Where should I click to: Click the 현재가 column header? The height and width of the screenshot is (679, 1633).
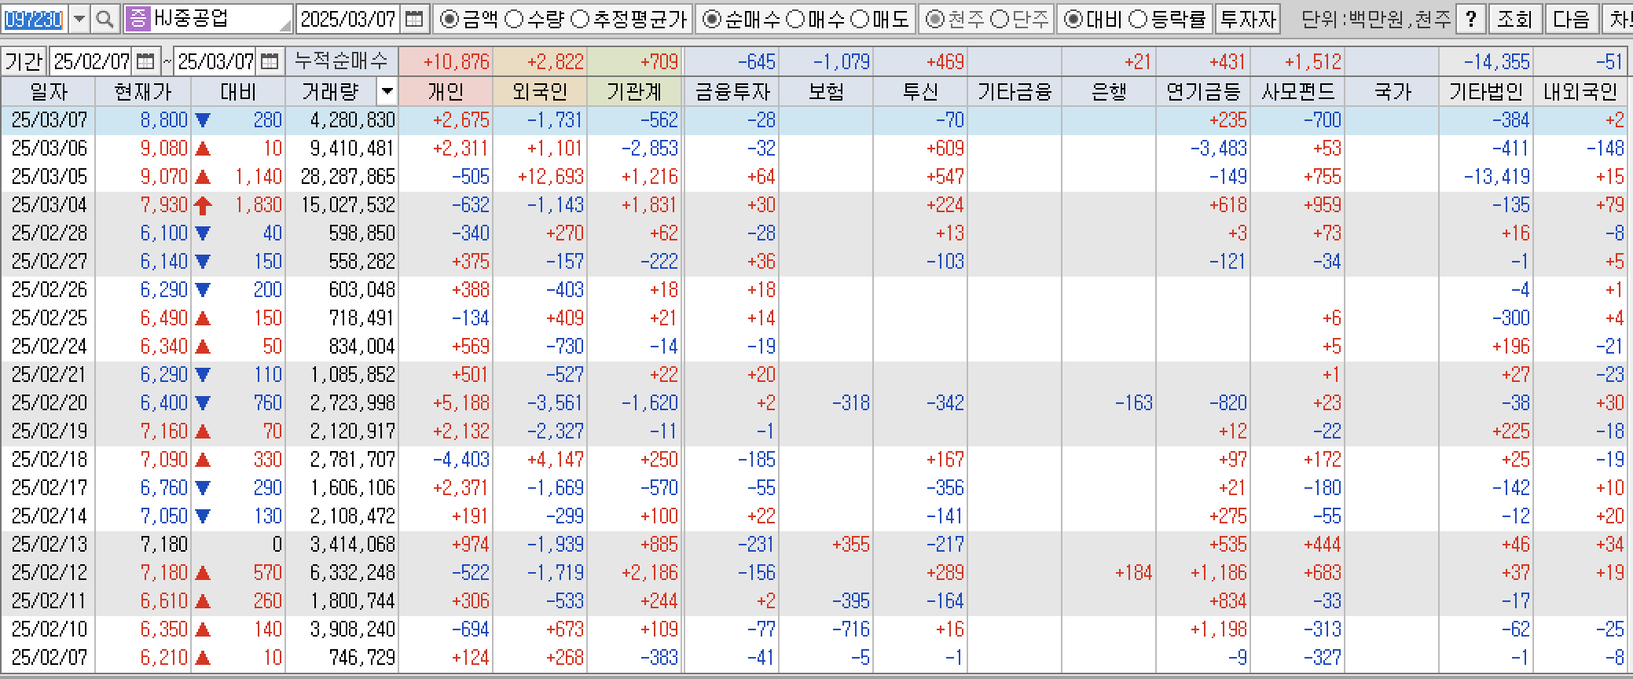click(x=143, y=92)
